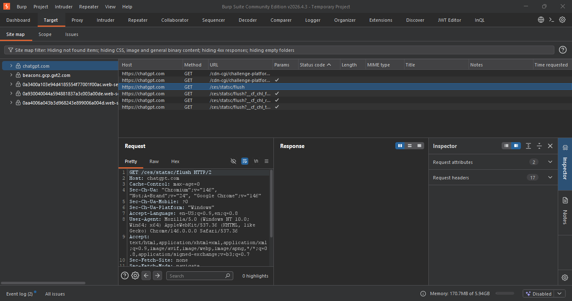Click the Site map filter bar

279,50
